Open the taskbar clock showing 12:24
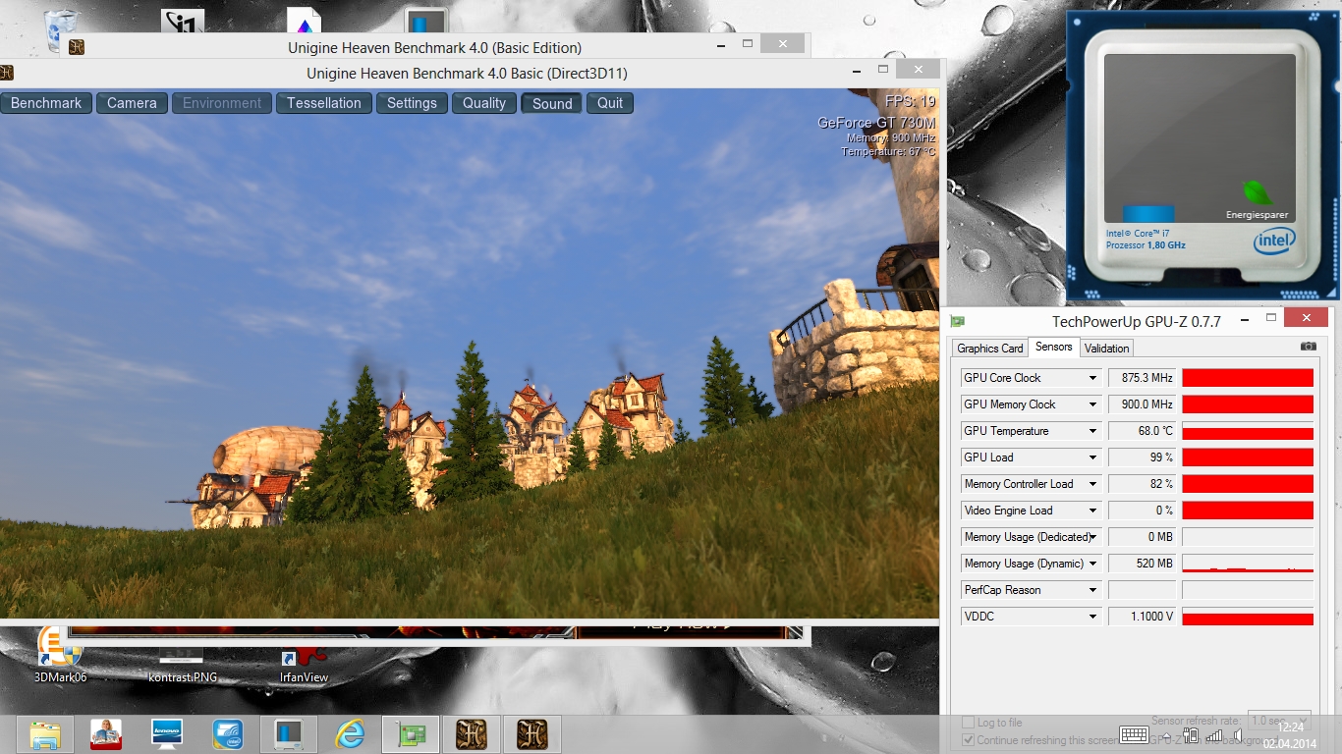The height and width of the screenshot is (754, 1342). tap(1290, 734)
